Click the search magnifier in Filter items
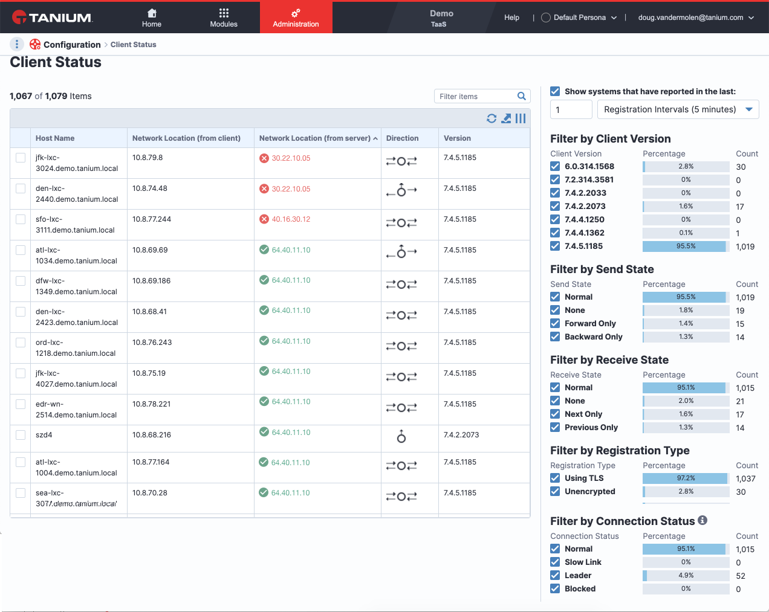Image resolution: width=769 pixels, height=612 pixels. coord(522,96)
